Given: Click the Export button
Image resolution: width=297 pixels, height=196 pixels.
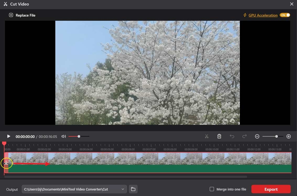Looking at the screenshot, I should point(271,189).
